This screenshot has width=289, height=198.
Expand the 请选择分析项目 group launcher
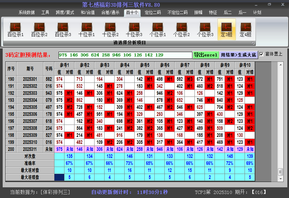pyautogui.click(x=253, y=43)
